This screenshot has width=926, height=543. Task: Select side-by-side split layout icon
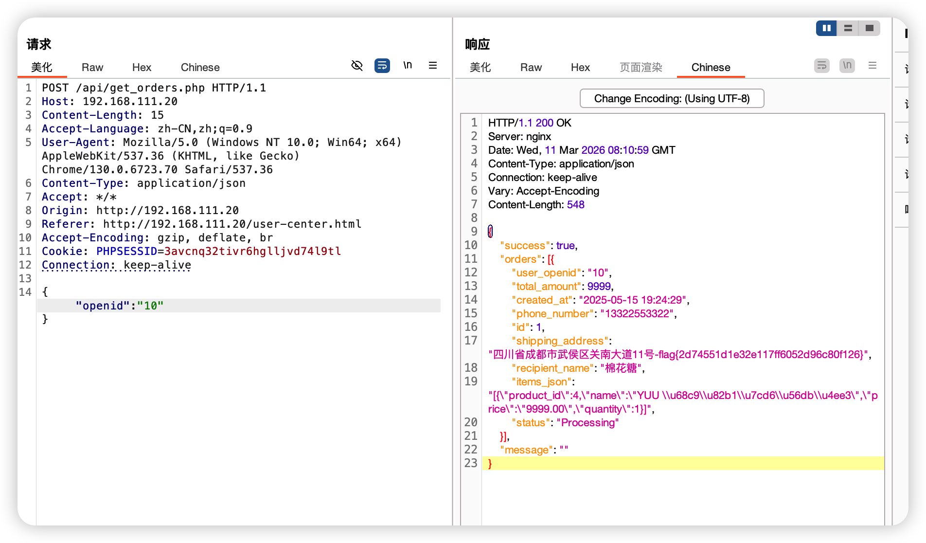point(826,28)
